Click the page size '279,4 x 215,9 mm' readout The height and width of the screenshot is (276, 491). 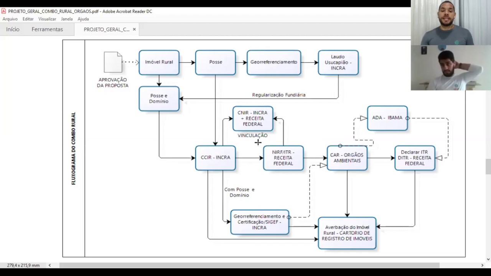pyautogui.click(x=23, y=265)
